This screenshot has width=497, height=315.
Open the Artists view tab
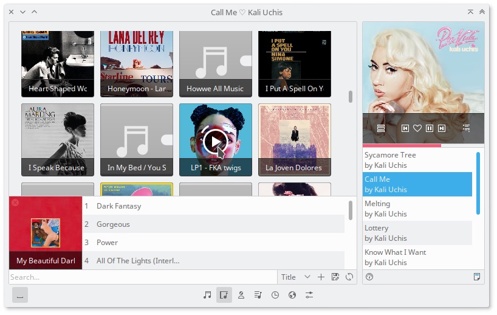click(x=241, y=295)
